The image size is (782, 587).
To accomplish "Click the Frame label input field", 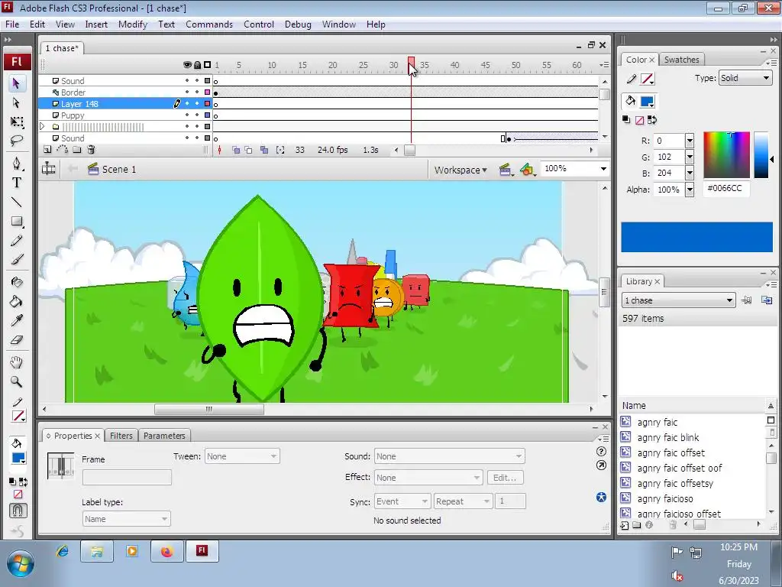I will coord(127,477).
